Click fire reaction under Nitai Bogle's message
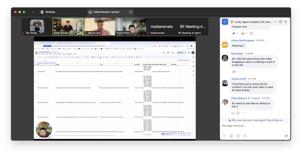Screen dimensions: 302x155 click(235, 72)
